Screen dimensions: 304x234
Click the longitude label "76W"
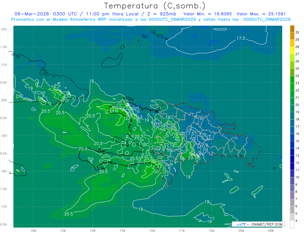[x=33, y=231]
